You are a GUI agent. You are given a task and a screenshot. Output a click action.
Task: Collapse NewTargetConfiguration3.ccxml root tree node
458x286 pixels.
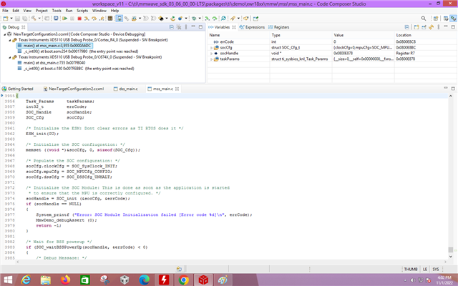(4, 34)
